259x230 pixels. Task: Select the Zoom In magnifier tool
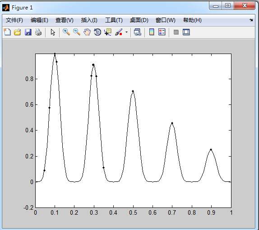(66, 32)
